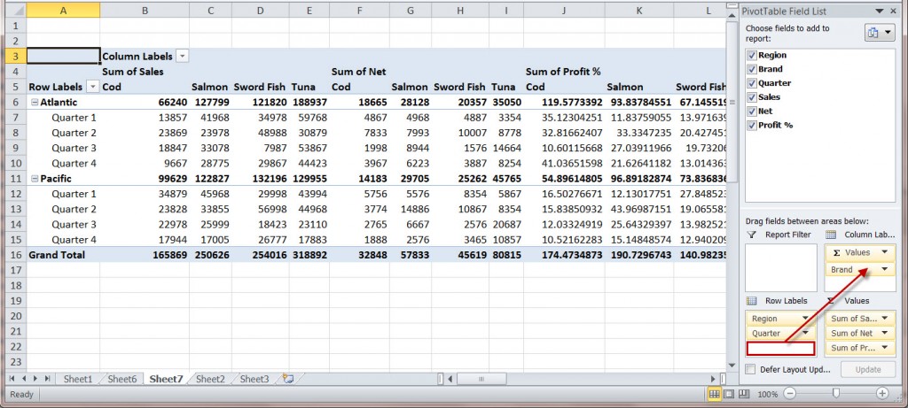Uncheck the Quarter field checkbox
The width and height of the screenshot is (908, 408).
(752, 83)
